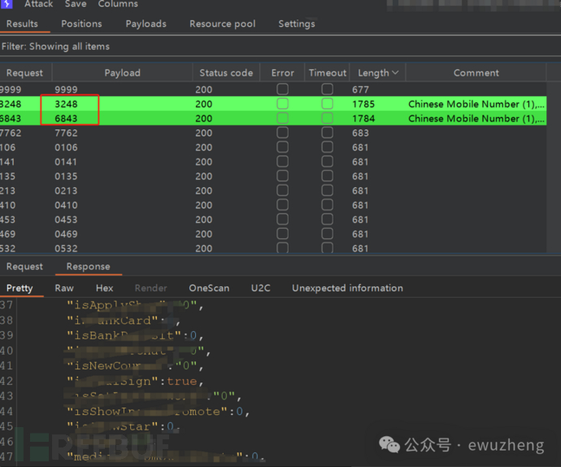This screenshot has width=561, height=467.
Task: Open the Resource pool tab
Action: [222, 24]
